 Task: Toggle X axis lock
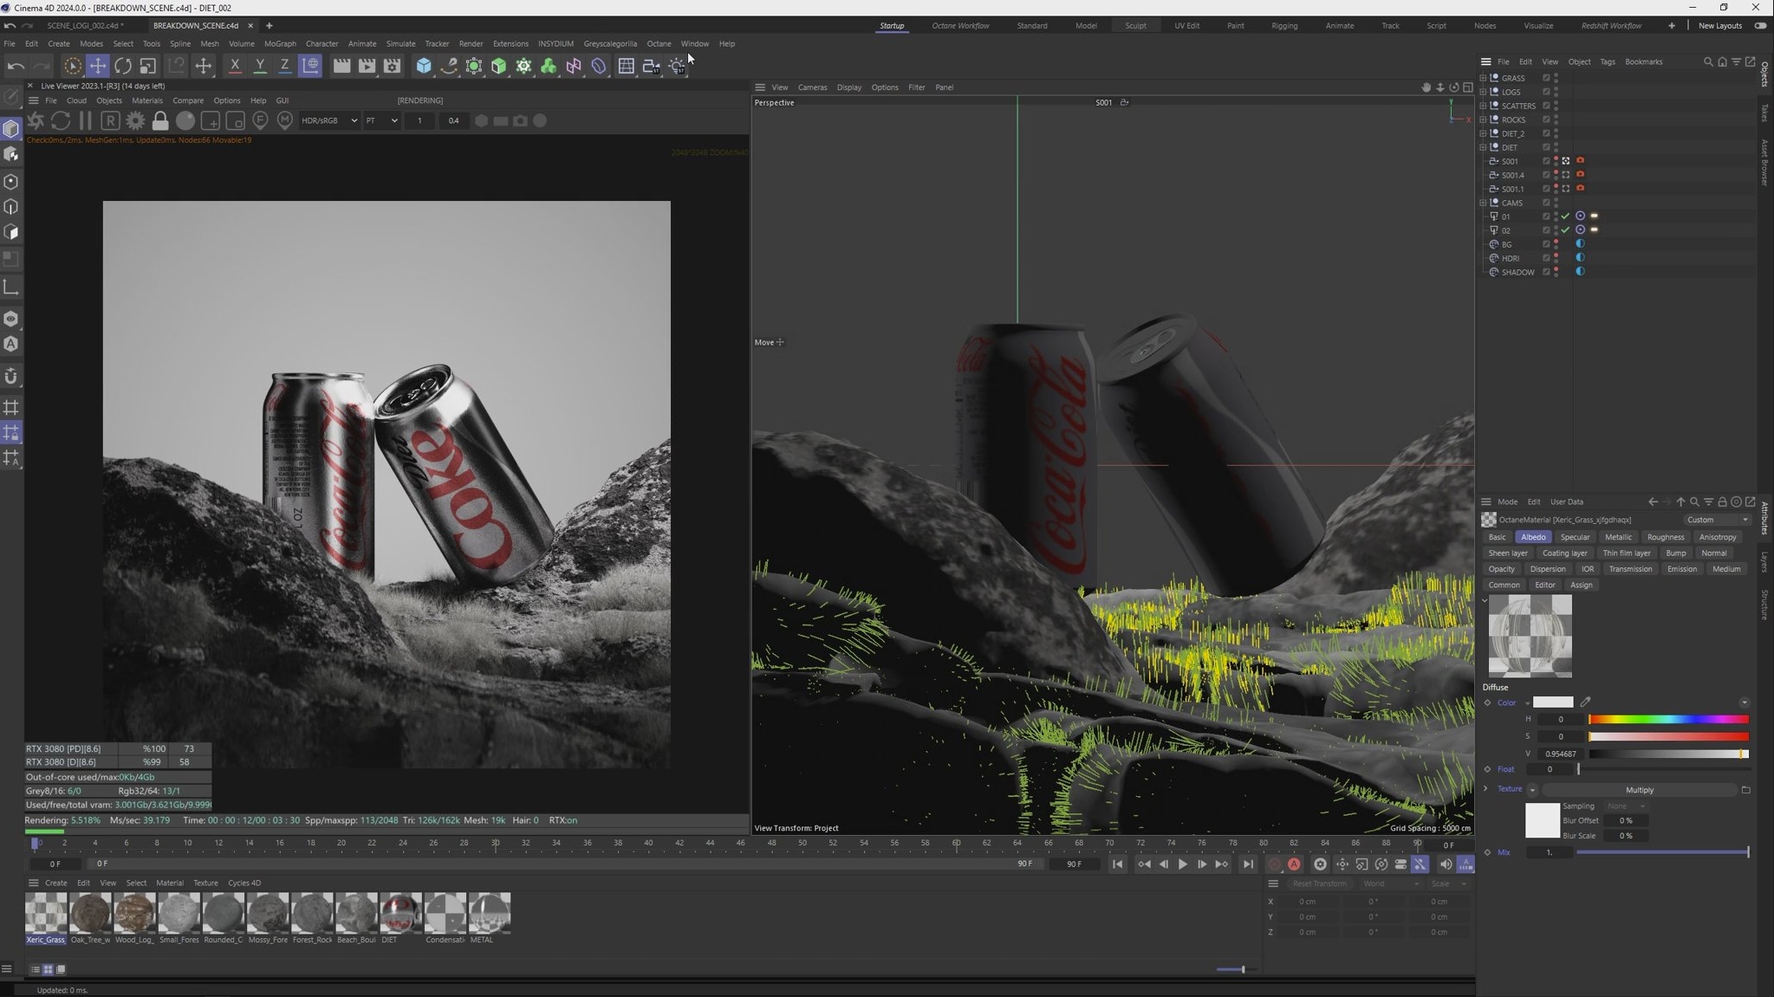click(x=235, y=66)
